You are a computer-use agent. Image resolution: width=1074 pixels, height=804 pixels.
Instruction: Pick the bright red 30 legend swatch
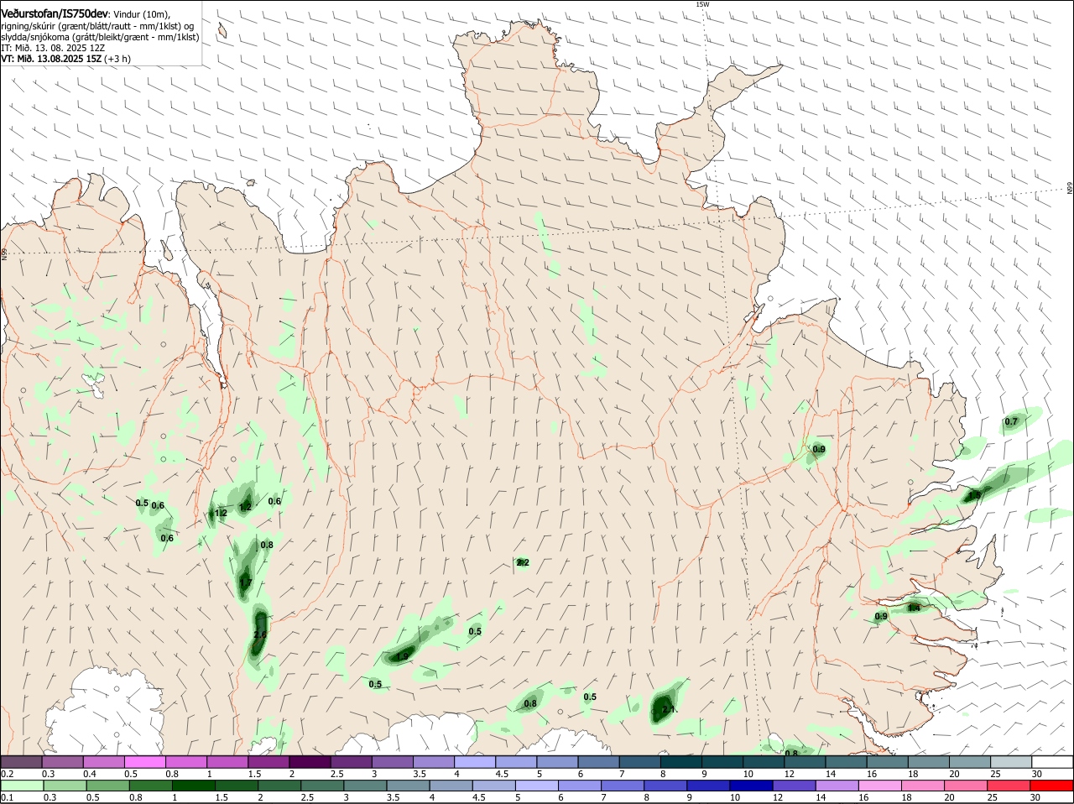1052,786
